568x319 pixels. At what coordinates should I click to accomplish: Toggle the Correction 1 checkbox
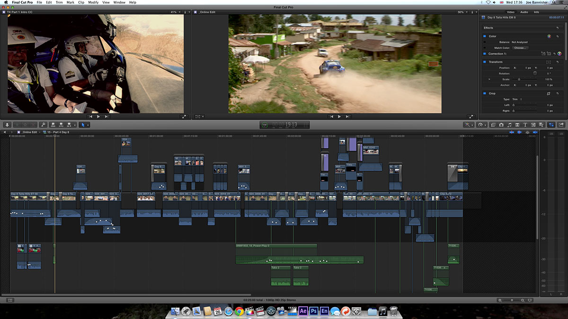pos(485,54)
